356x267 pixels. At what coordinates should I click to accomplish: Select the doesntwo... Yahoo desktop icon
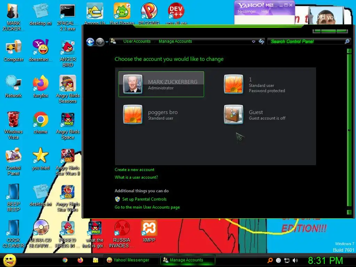tap(40, 51)
